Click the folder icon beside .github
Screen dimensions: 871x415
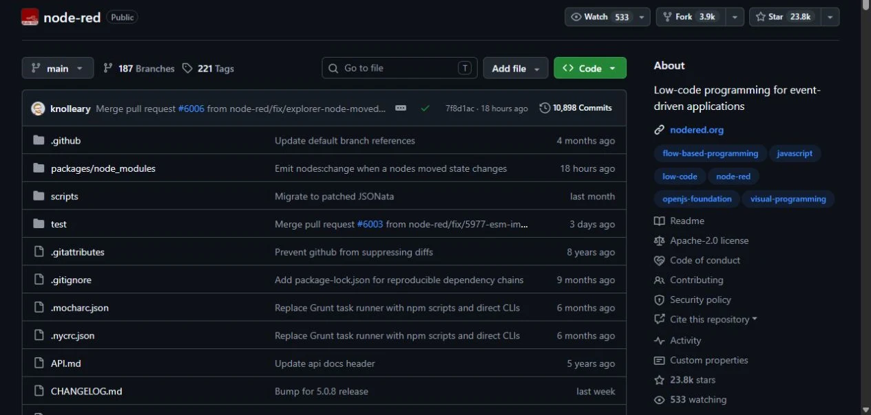(39, 141)
